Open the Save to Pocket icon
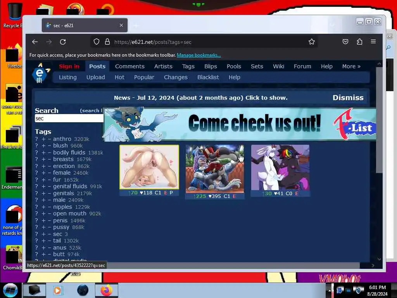Screen dimensions: 397x298 pyautogui.click(x=345, y=42)
